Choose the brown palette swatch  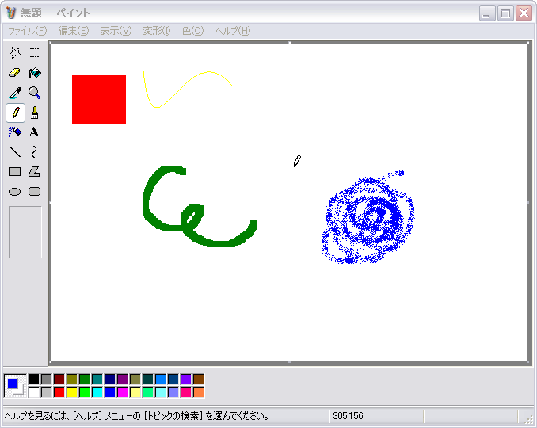(x=198, y=380)
